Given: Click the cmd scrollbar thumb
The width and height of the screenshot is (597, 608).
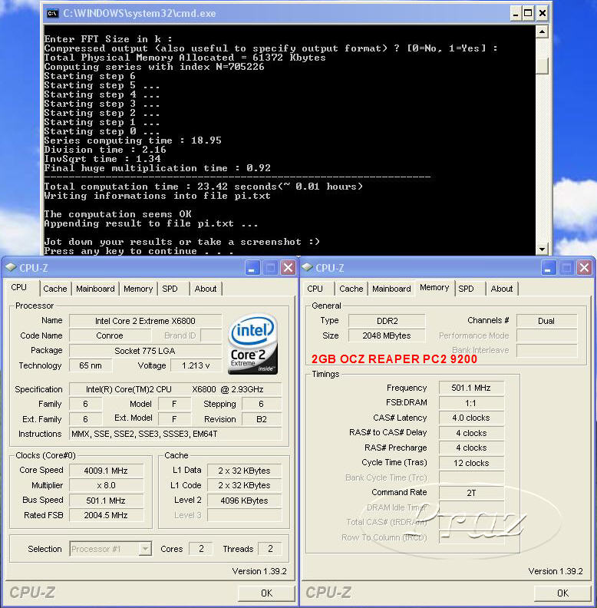Looking at the screenshot, I should (x=542, y=66).
